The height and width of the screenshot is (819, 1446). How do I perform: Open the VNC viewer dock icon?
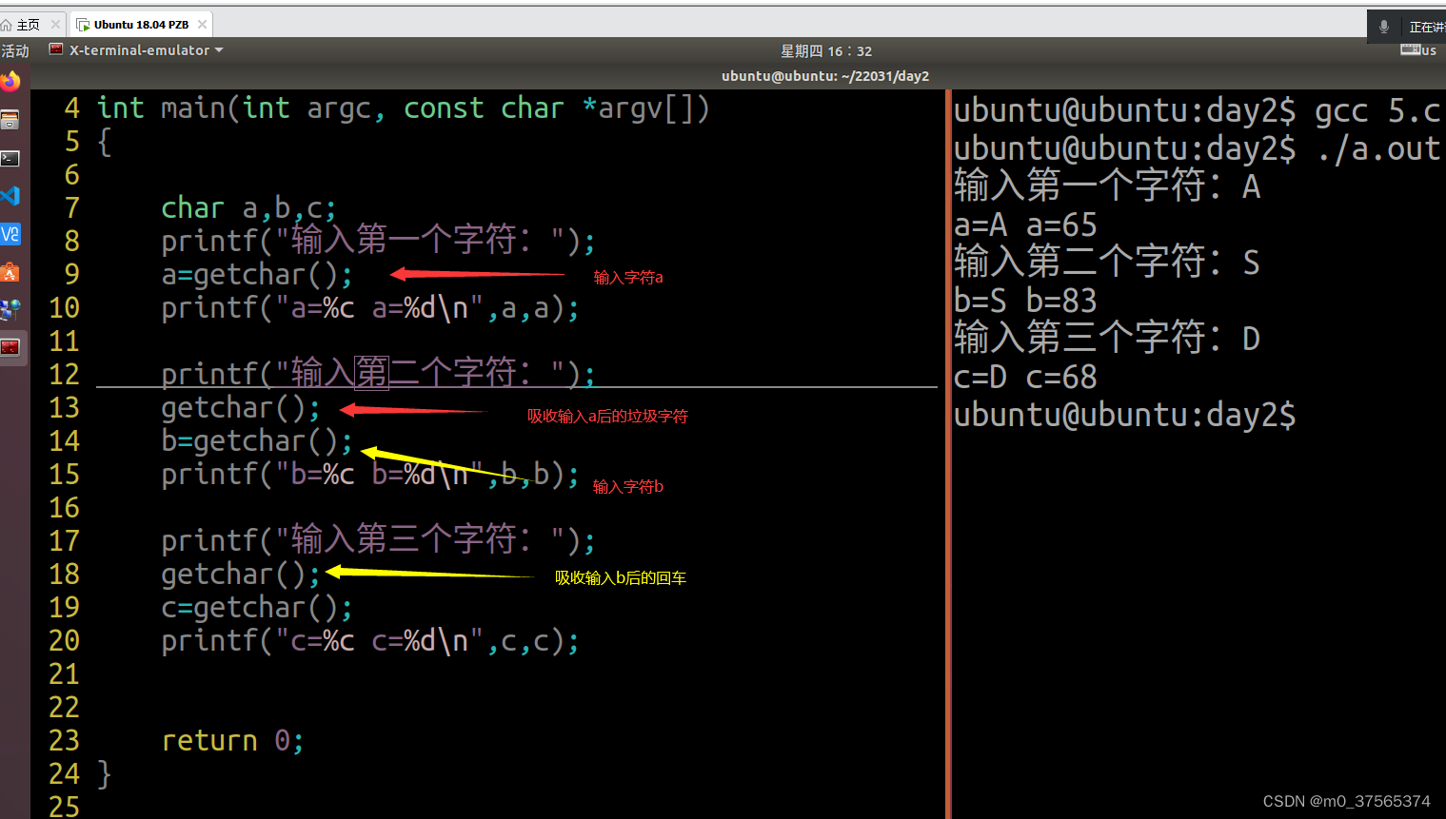[10, 234]
